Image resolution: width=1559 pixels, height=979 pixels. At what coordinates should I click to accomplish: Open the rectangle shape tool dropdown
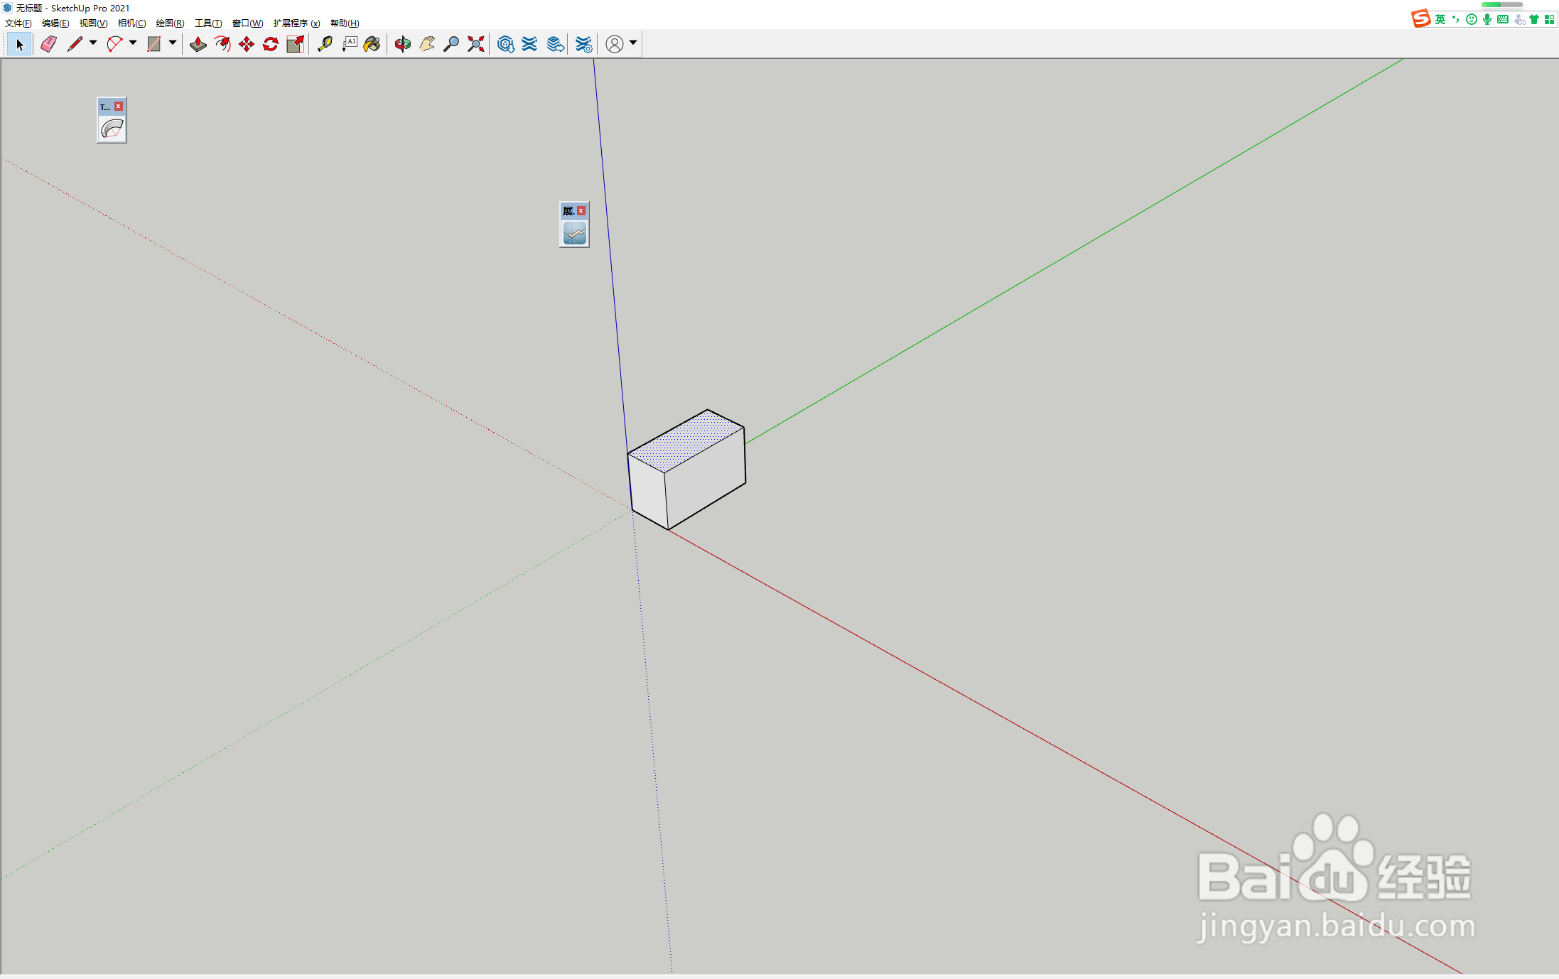[x=173, y=43]
